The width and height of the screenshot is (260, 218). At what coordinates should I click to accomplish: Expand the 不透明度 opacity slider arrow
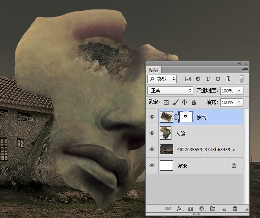pos(239,91)
